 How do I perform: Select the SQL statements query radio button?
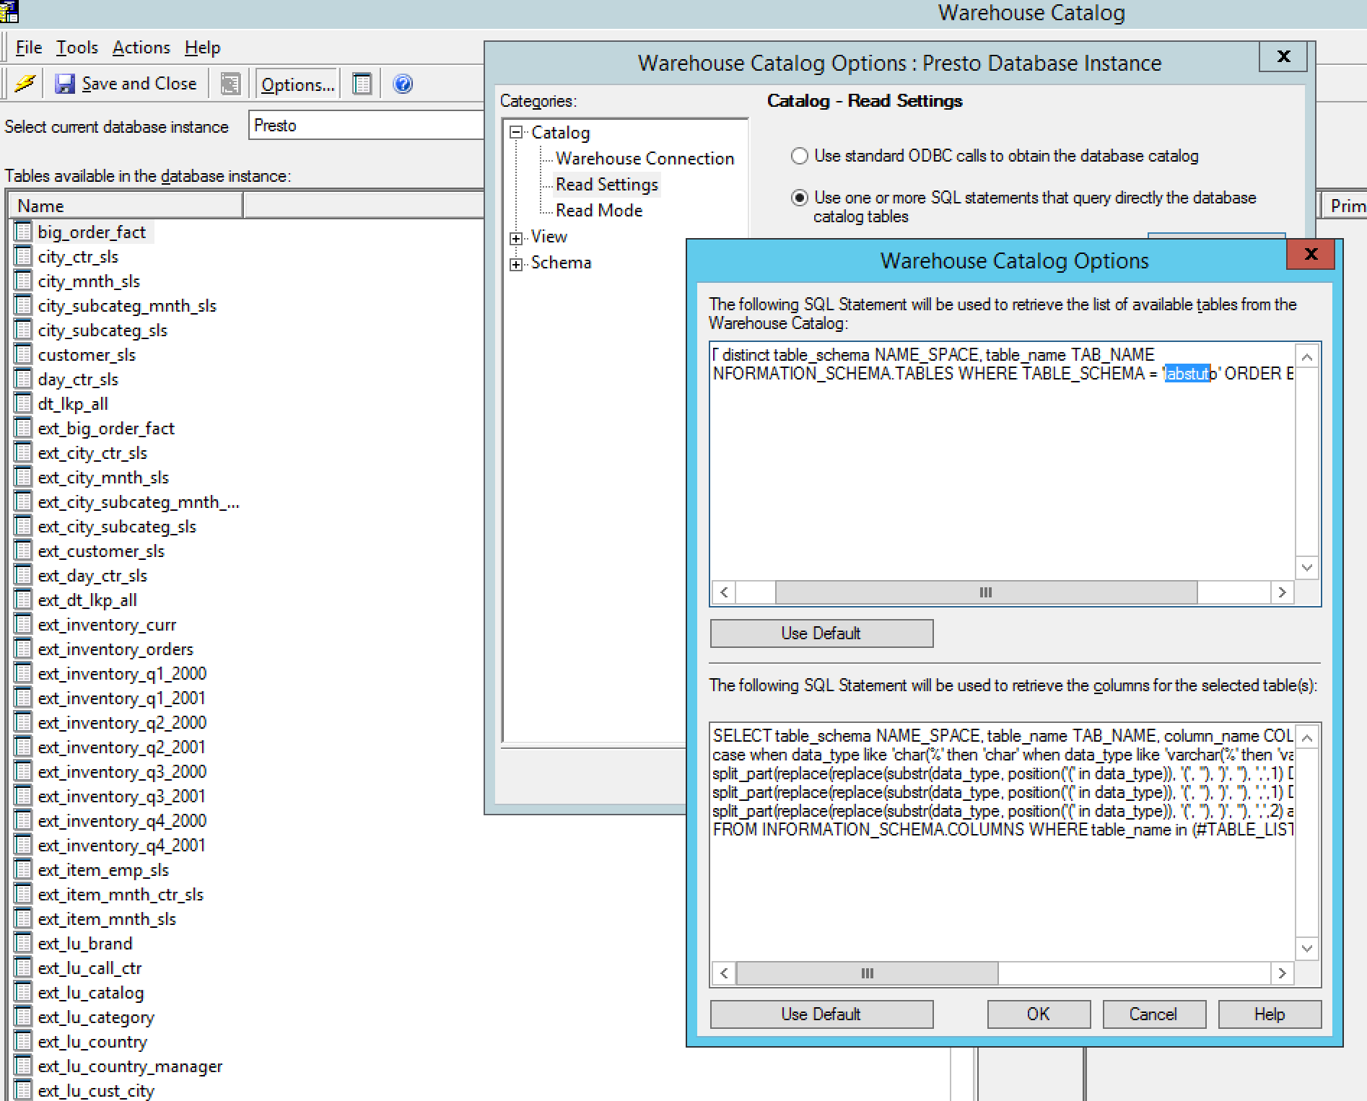click(800, 198)
